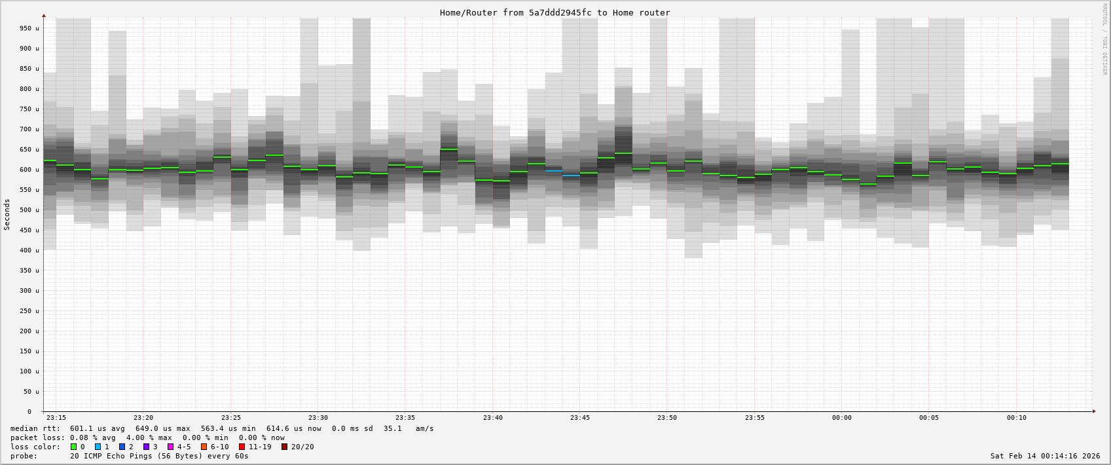The height and width of the screenshot is (465, 1111).
Task: Click the light blue loss swatch for 1
Action: click(98, 447)
